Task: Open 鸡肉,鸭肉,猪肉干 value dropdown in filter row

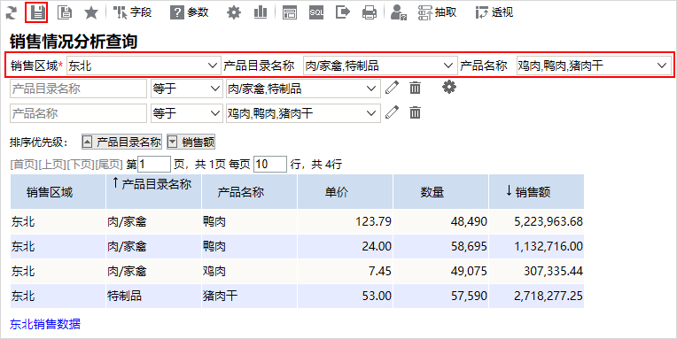Action: click(x=303, y=113)
